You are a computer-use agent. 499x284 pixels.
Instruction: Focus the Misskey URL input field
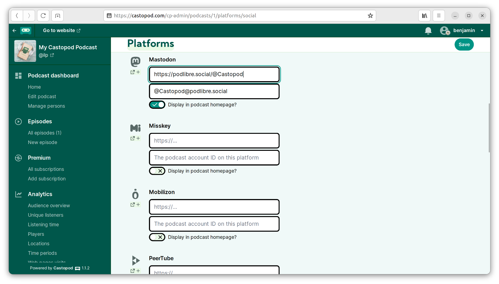click(x=214, y=141)
